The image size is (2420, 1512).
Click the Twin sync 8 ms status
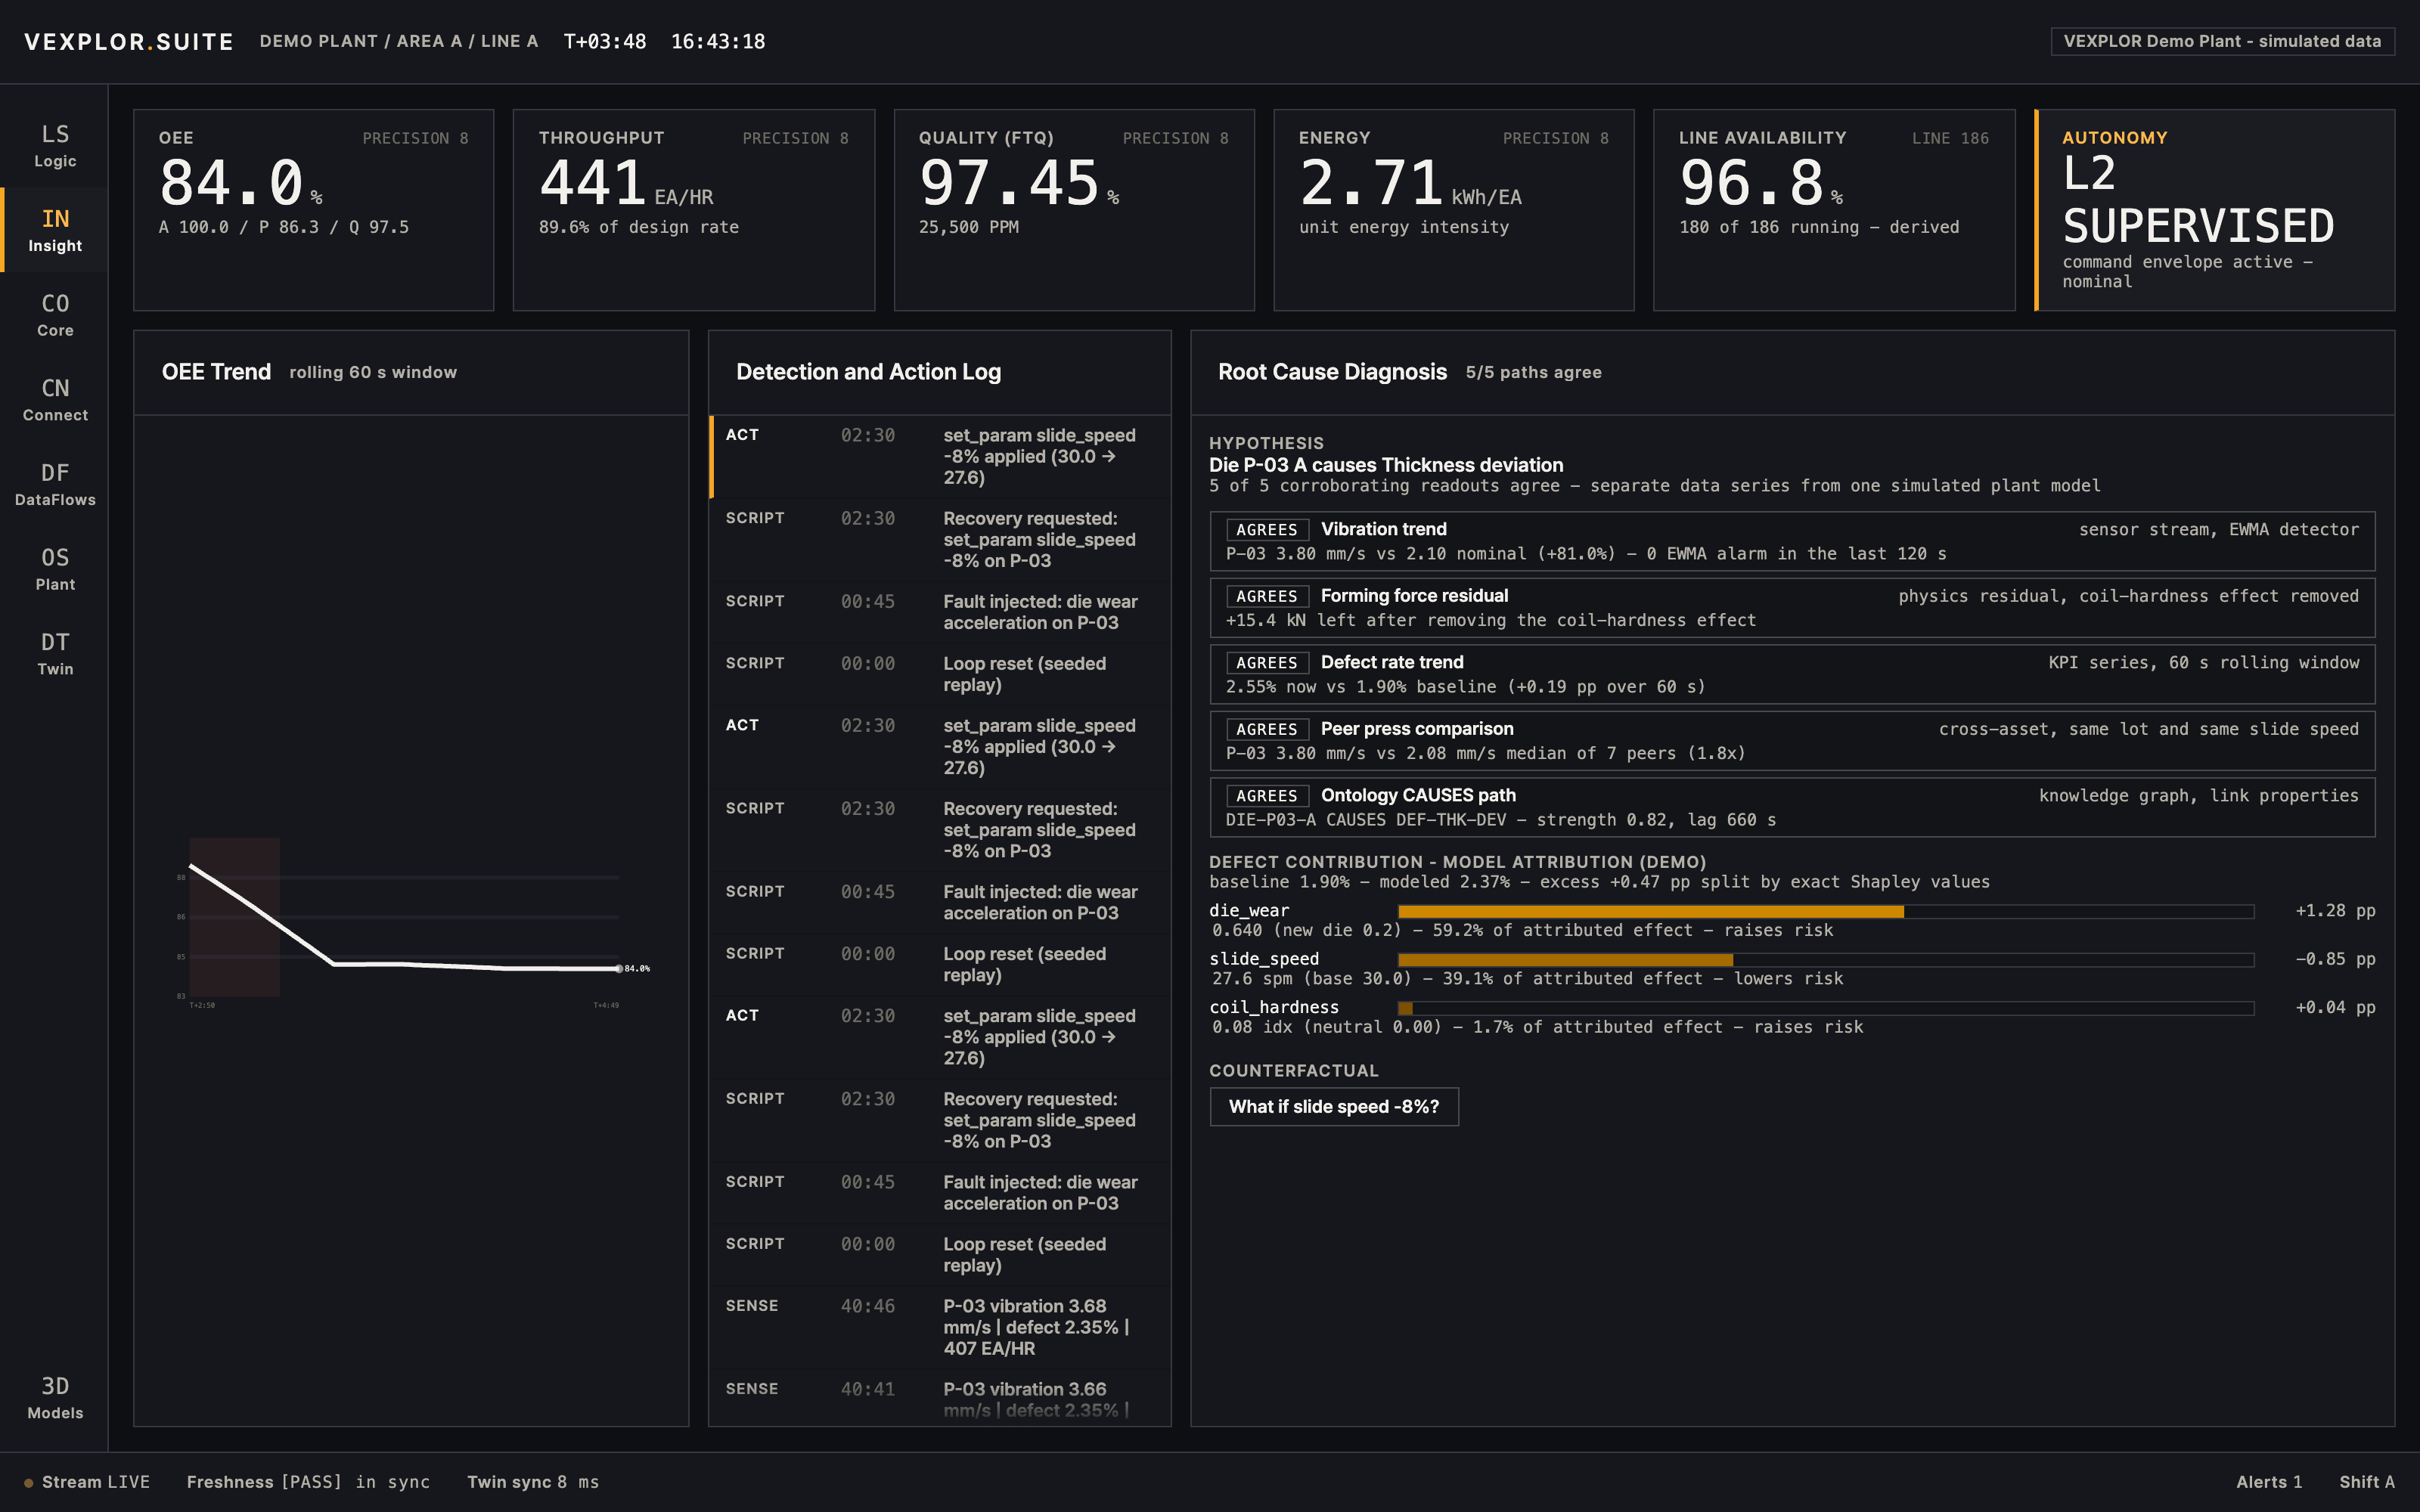[x=533, y=1482]
